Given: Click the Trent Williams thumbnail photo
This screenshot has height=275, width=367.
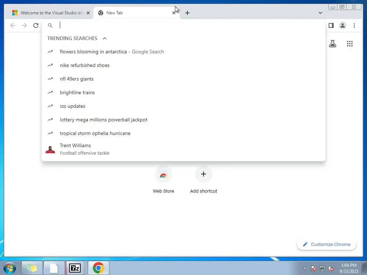Looking at the screenshot, I should (x=50, y=149).
